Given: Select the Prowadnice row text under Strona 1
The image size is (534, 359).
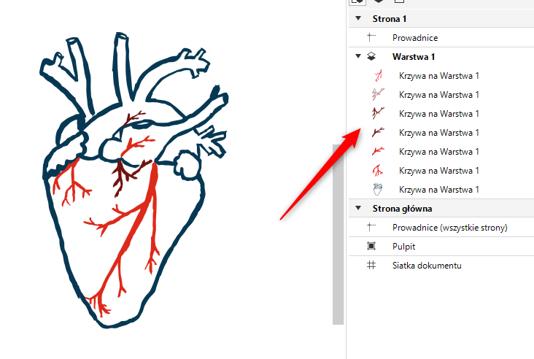Looking at the screenshot, I should pos(415,38).
